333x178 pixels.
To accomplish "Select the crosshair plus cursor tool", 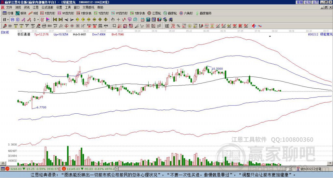I will tap(118, 20).
